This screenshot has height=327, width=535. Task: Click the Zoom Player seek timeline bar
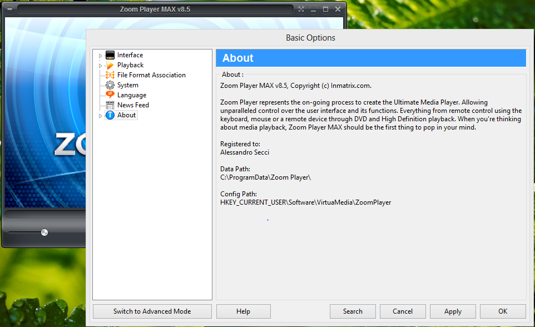pyautogui.click(x=46, y=215)
